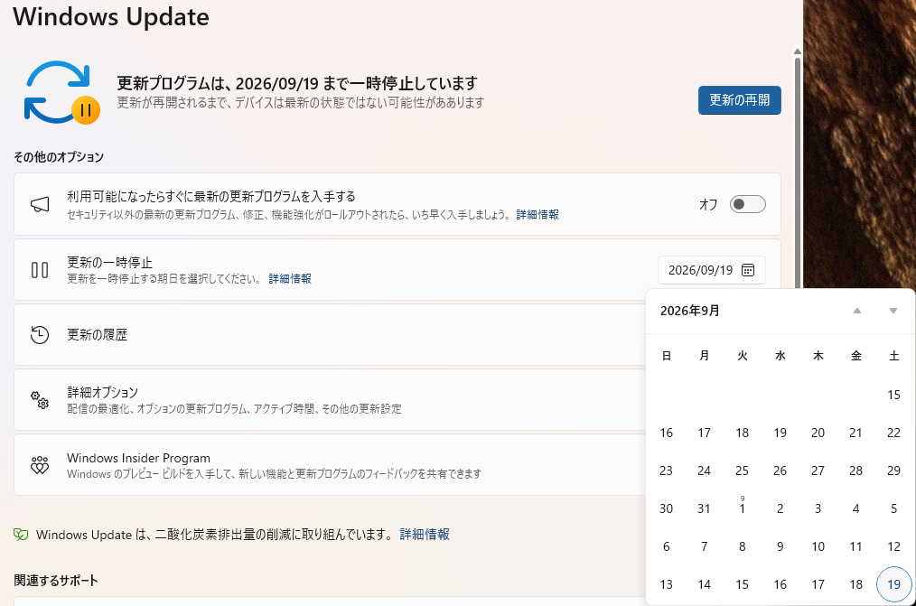
Task: Click the megaphone icon of the latest-updates row
Action: [40, 204]
